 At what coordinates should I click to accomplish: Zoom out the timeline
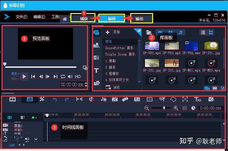[147, 108]
